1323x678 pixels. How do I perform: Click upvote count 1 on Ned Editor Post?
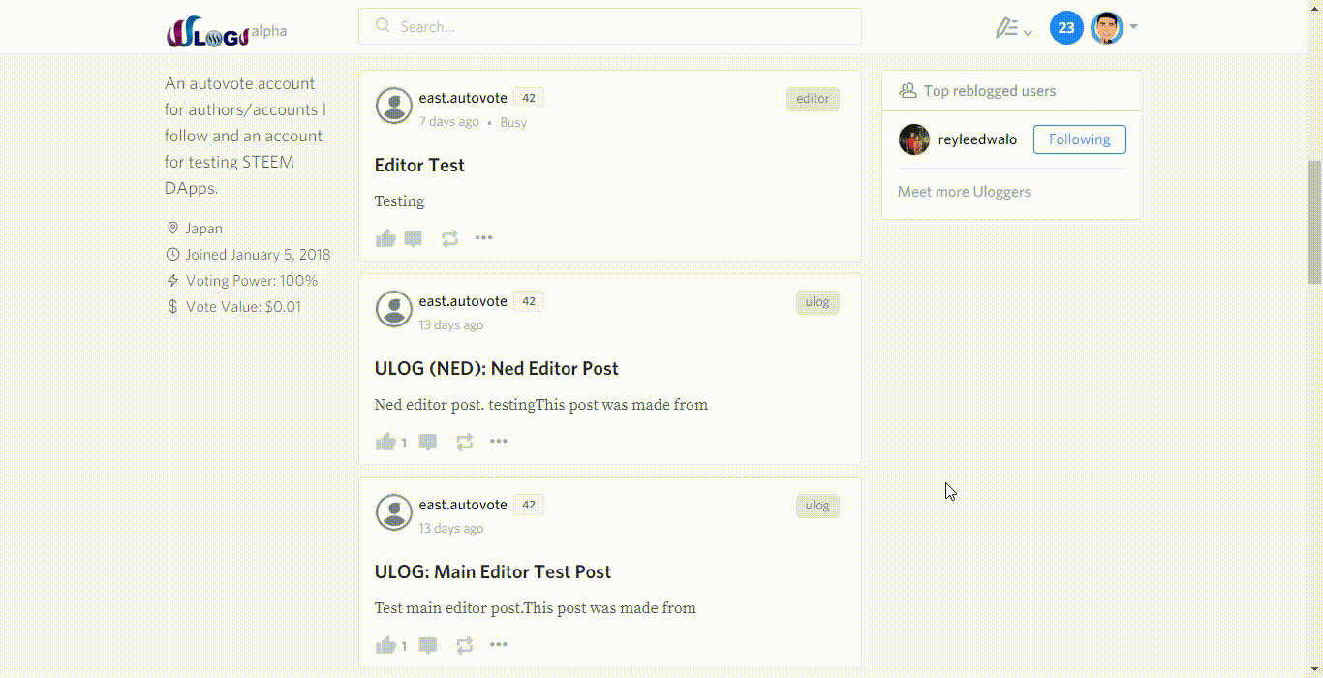point(404,443)
